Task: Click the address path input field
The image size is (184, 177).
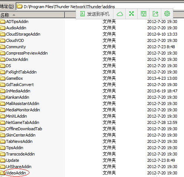Action: [100, 6]
